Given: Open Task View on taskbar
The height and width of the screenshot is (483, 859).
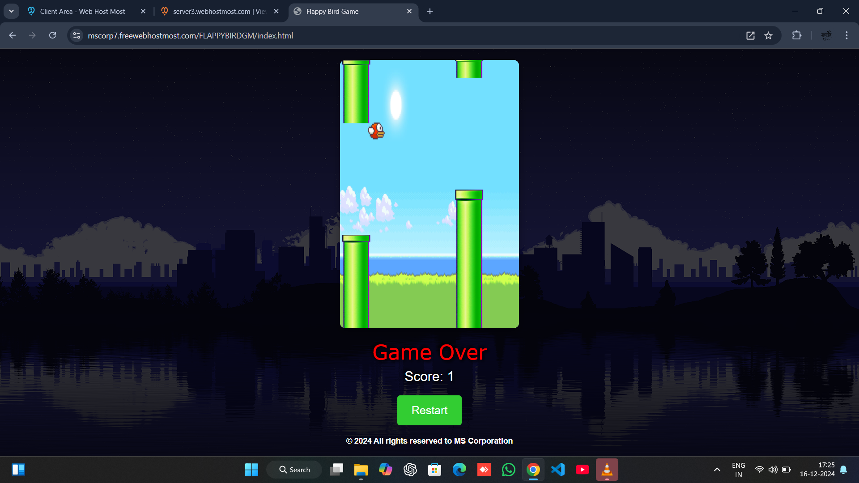Looking at the screenshot, I should (336, 470).
